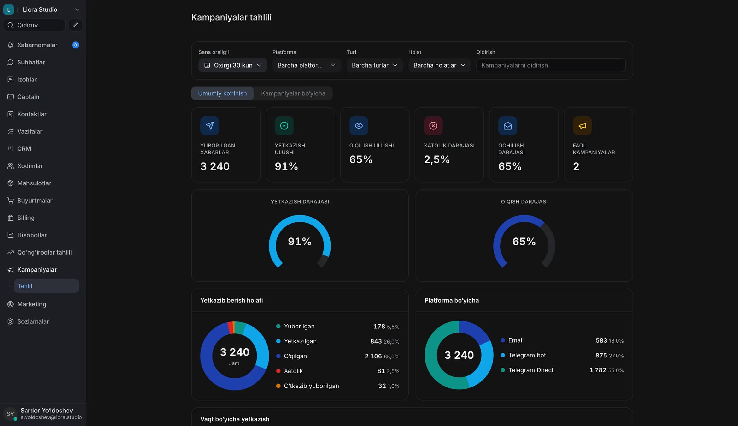Click the CRM kanban icon
This screenshot has height=426, width=738.
(x=10, y=148)
